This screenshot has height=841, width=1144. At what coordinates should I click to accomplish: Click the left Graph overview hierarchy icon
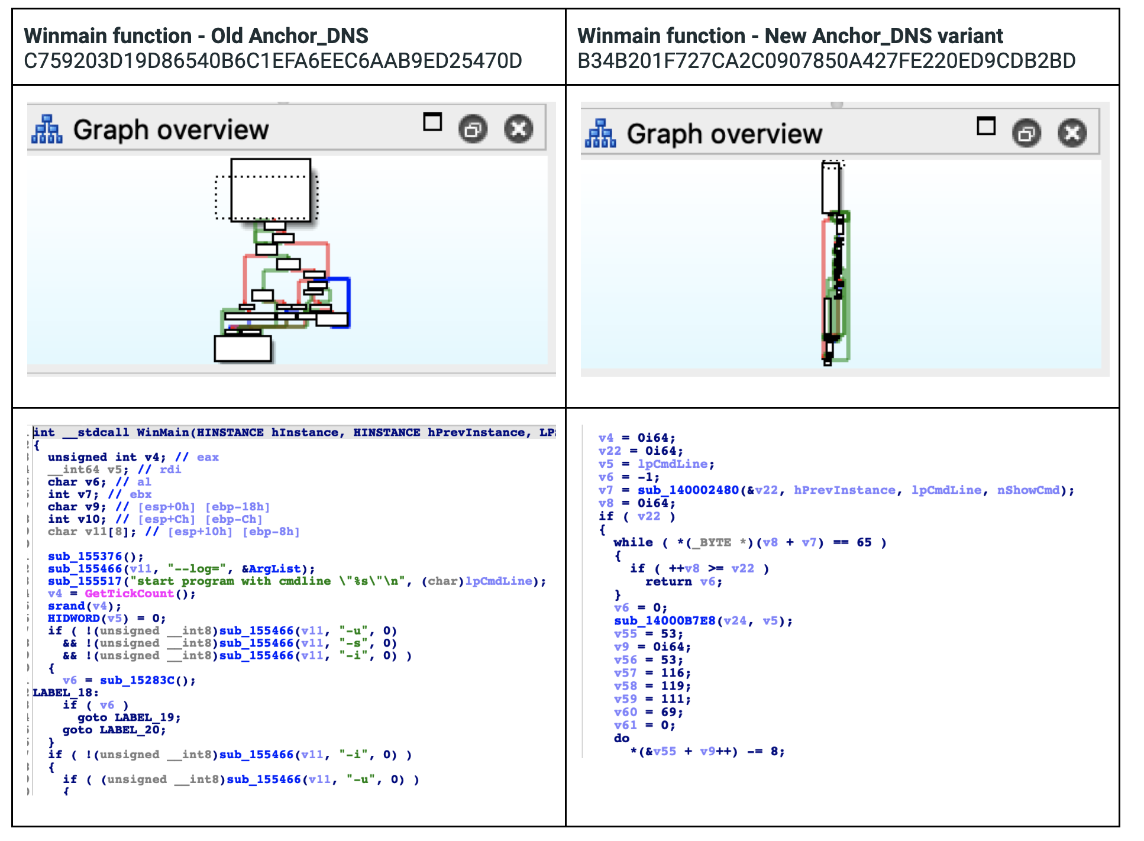coord(47,130)
